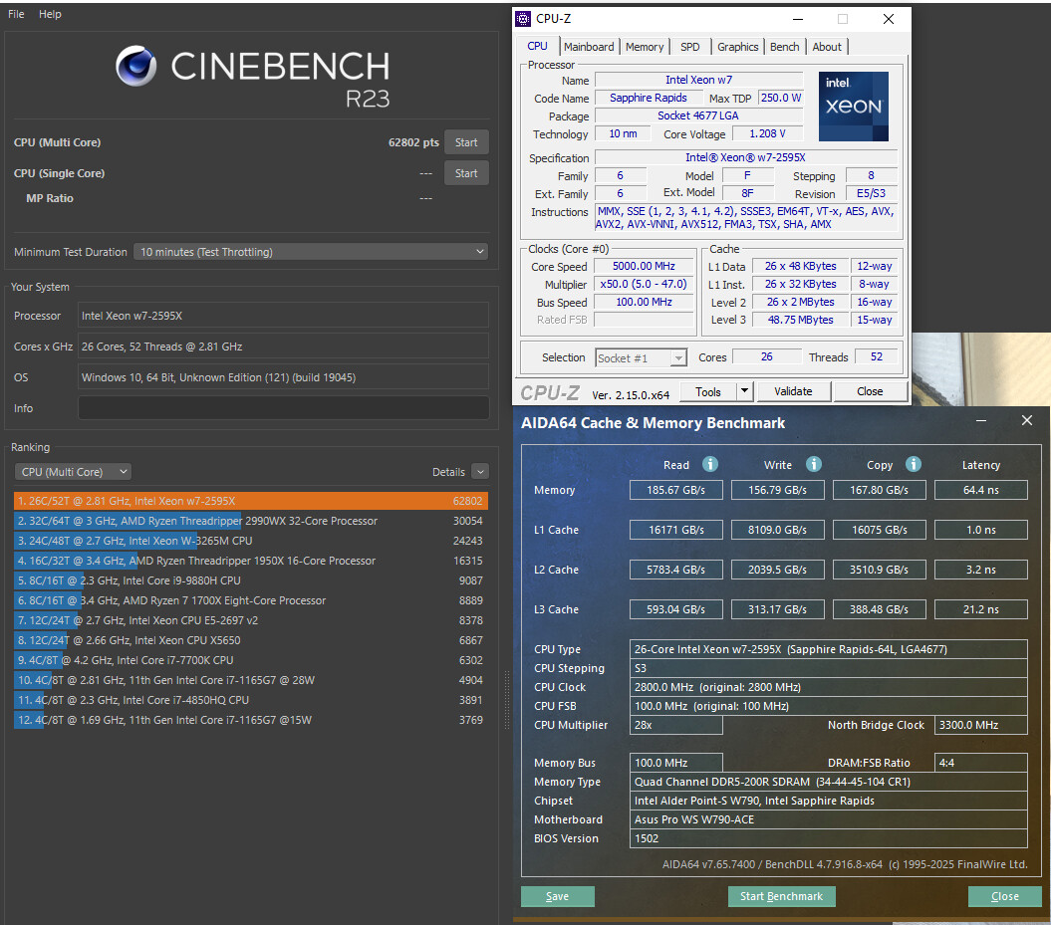Click the Info input field in Your System
The height and width of the screenshot is (925, 1051).
(284, 408)
